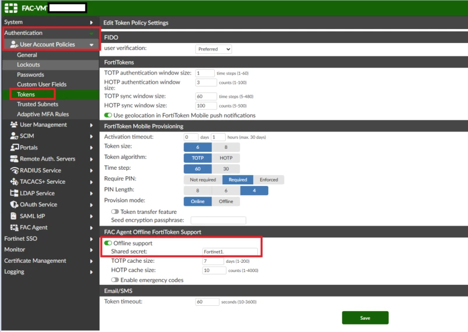Click the Save button
The image size is (468, 332).
(365, 317)
